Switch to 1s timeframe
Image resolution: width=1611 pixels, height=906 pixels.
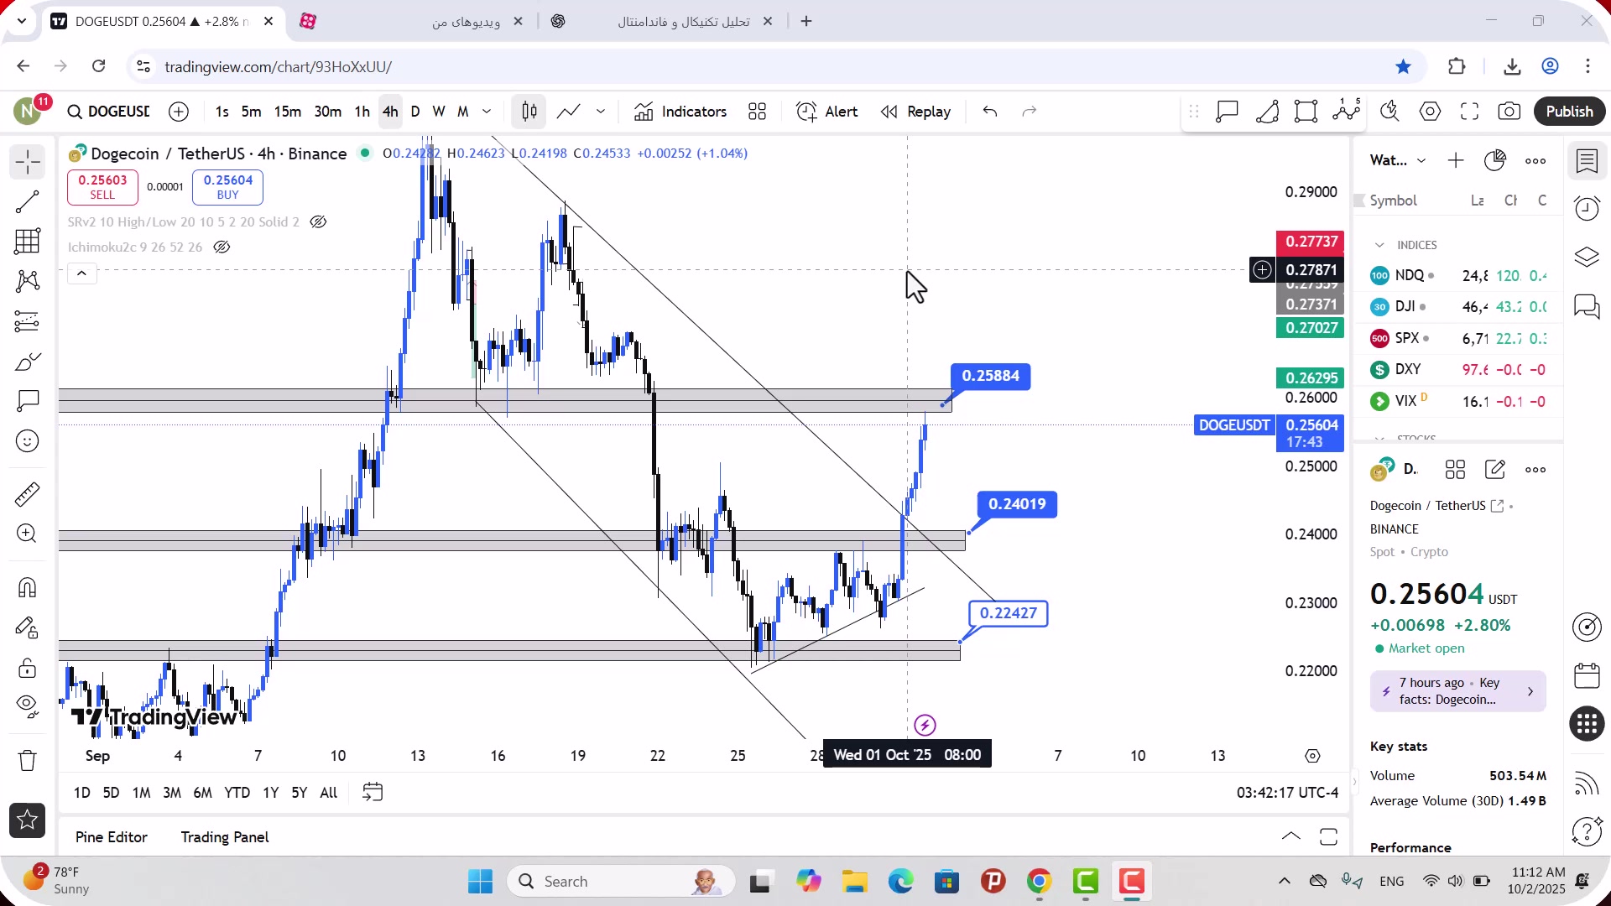(x=222, y=112)
